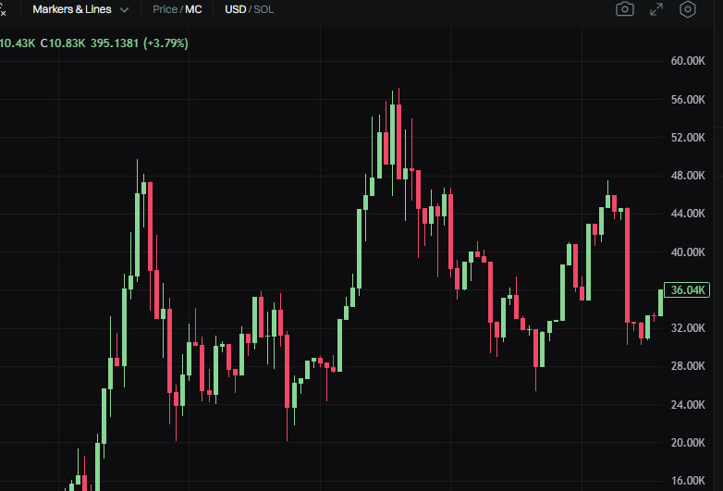Click the 52.00K price axis label
Image resolution: width=723 pixels, height=491 pixels.
click(x=688, y=138)
